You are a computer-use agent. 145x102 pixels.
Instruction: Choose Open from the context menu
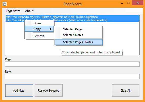point(39,23)
